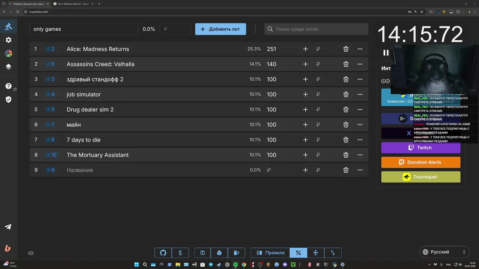
Task: Open Telegram paper plane sidebar icon
Action: tap(8, 227)
